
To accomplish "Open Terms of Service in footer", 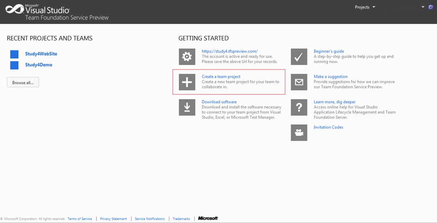I will (x=80, y=219).
